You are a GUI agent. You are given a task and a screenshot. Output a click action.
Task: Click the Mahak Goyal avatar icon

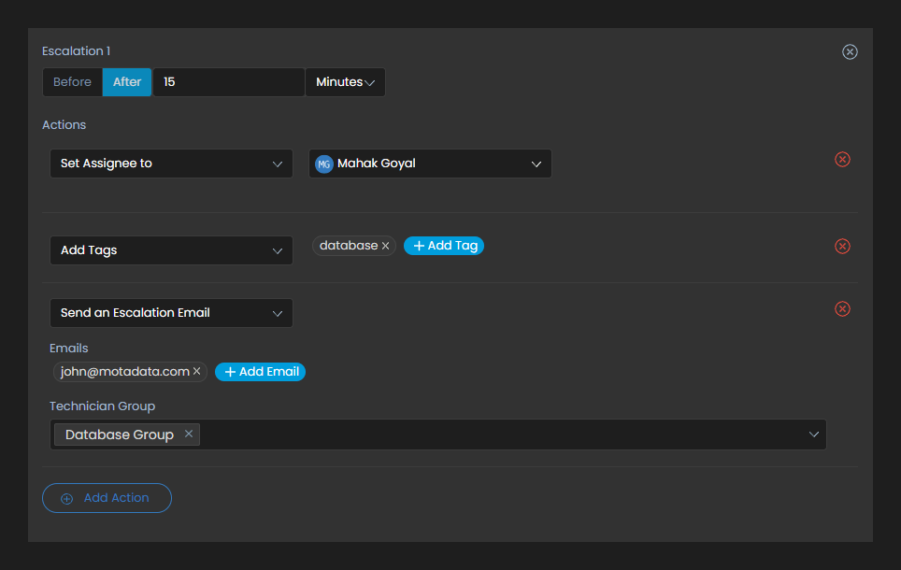[324, 164]
